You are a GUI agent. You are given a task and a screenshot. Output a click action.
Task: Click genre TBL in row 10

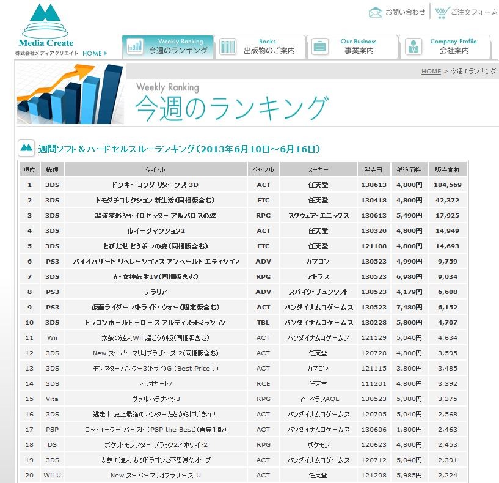(263, 322)
